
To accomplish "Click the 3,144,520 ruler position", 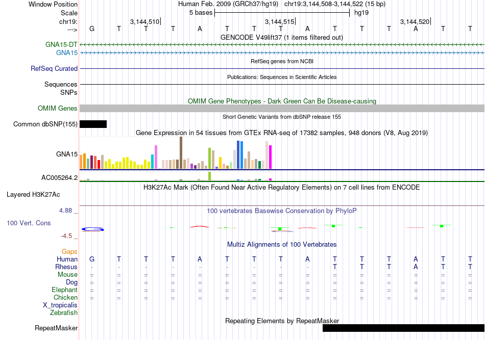I will 415,21.
